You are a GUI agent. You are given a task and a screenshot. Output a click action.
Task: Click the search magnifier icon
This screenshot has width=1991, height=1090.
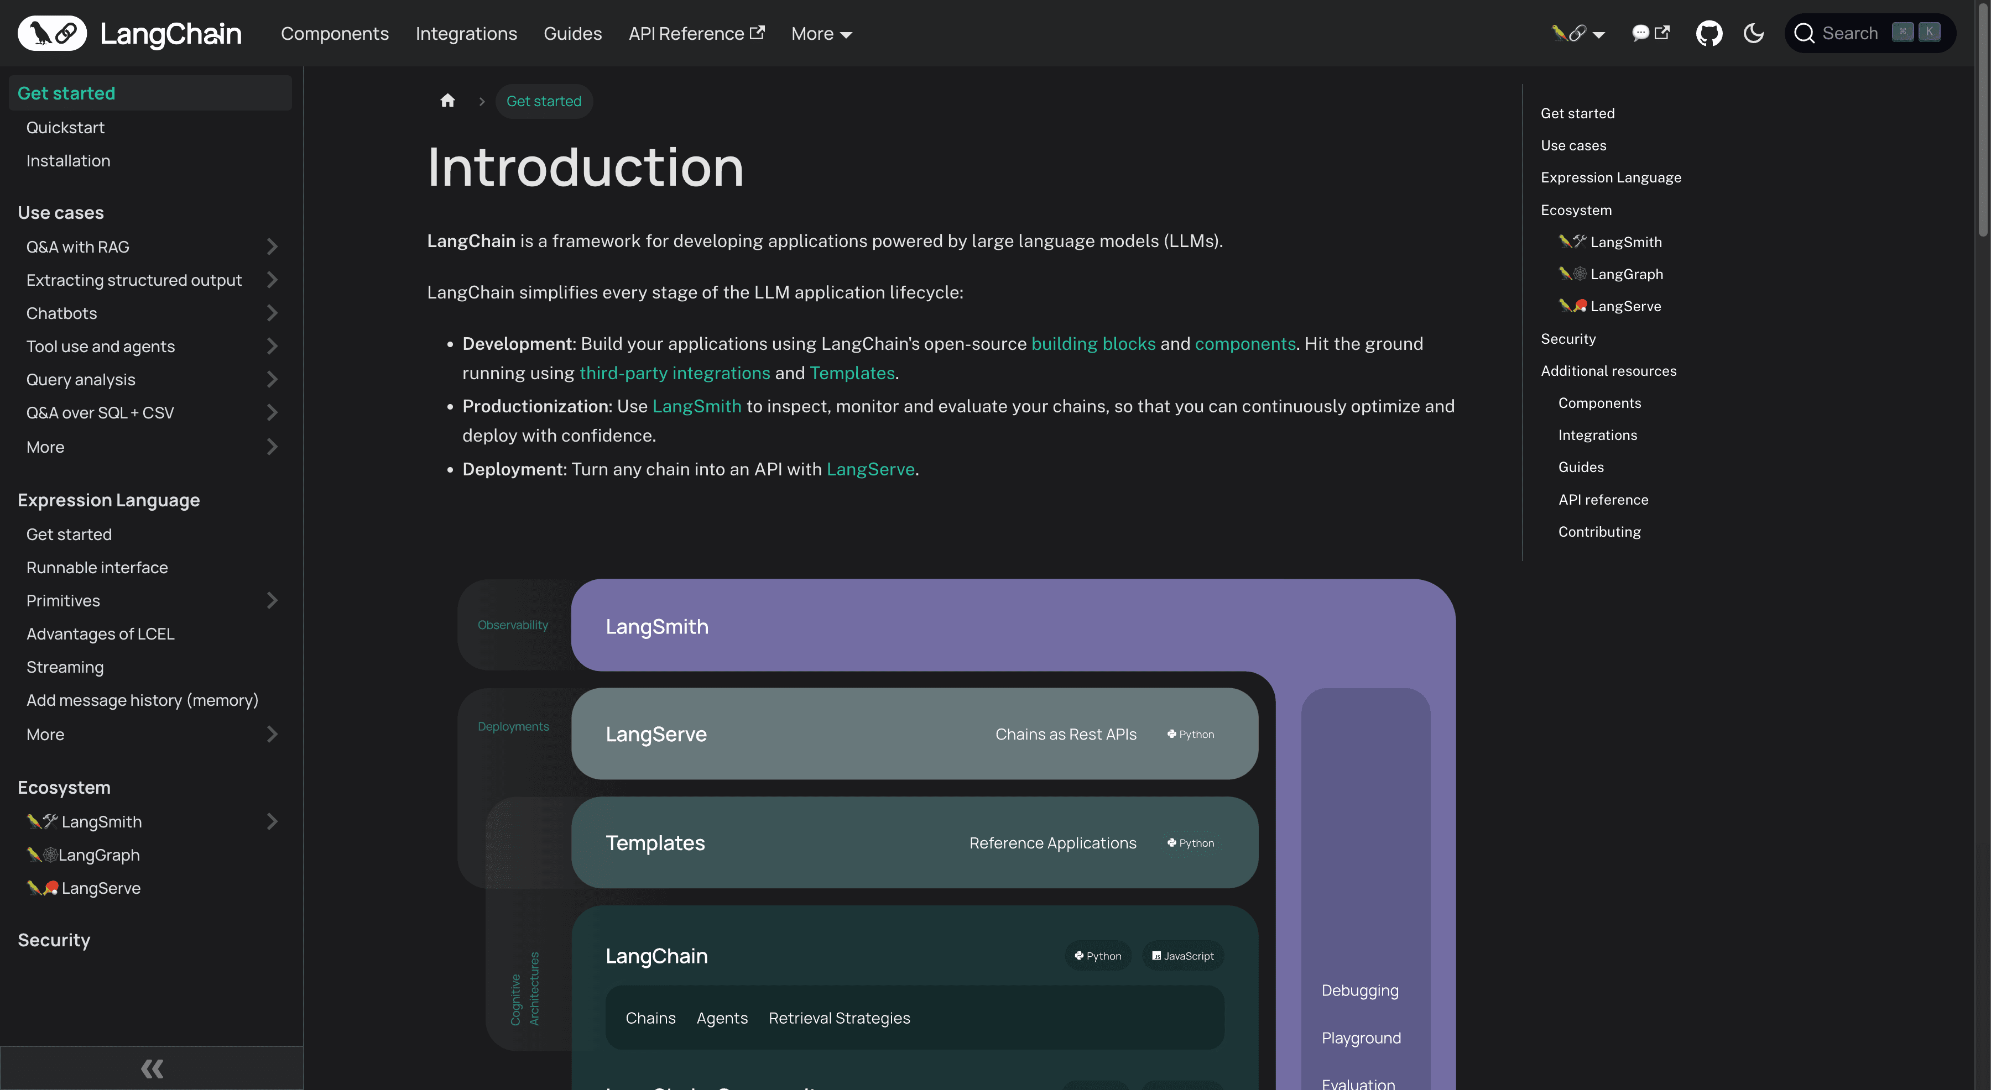pyautogui.click(x=1804, y=33)
